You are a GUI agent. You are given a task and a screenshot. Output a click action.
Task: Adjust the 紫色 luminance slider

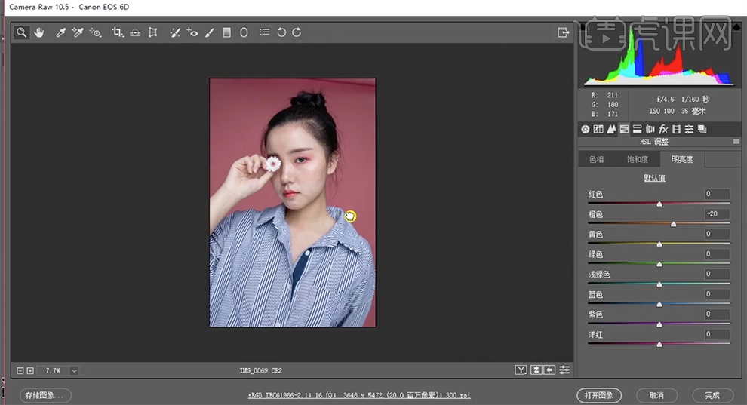point(659,324)
